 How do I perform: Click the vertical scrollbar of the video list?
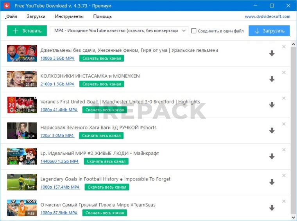pos(293,129)
